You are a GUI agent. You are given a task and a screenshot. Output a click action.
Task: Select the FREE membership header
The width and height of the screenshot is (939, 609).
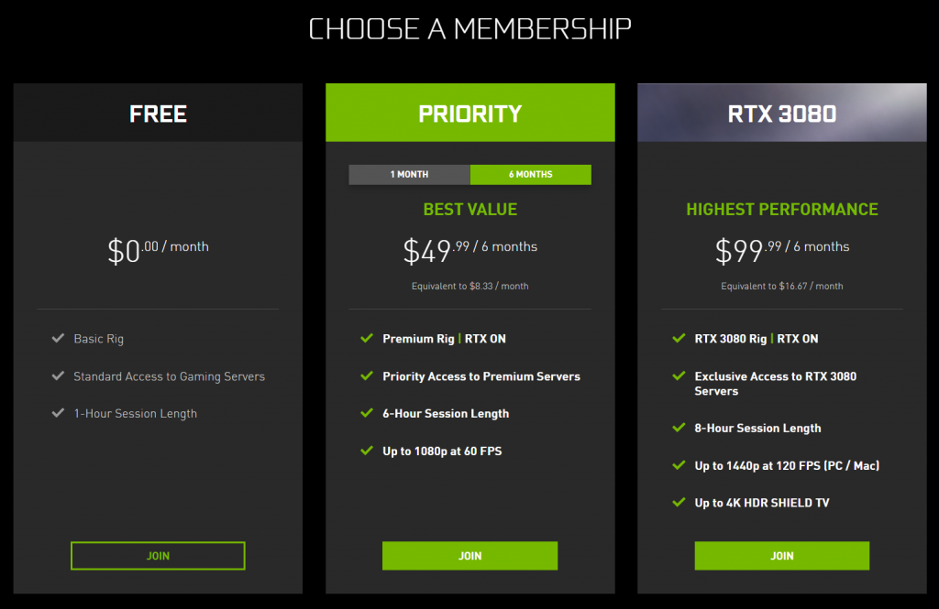point(158,113)
